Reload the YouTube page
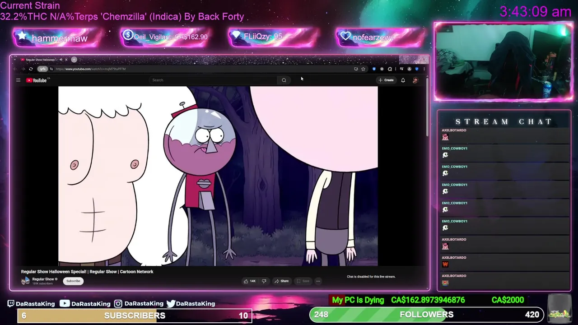The width and height of the screenshot is (578, 325). coord(31,69)
